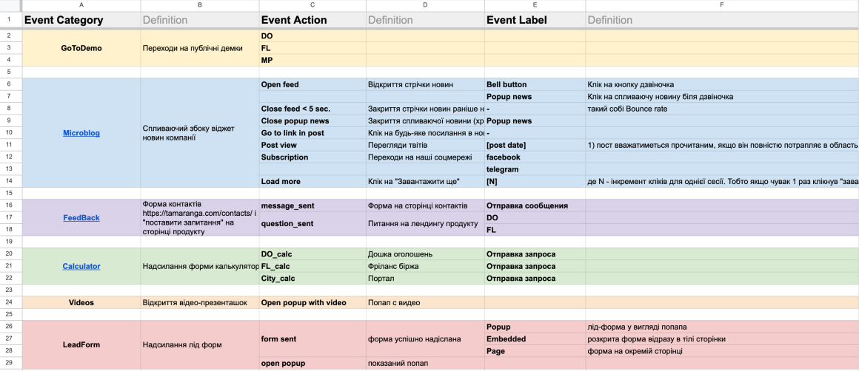
Task: Select the column F header
Action: point(722,5)
